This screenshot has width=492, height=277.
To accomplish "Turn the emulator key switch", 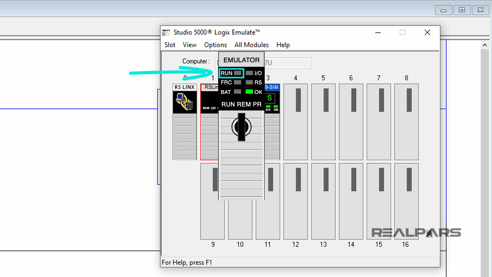I will 241,127.
